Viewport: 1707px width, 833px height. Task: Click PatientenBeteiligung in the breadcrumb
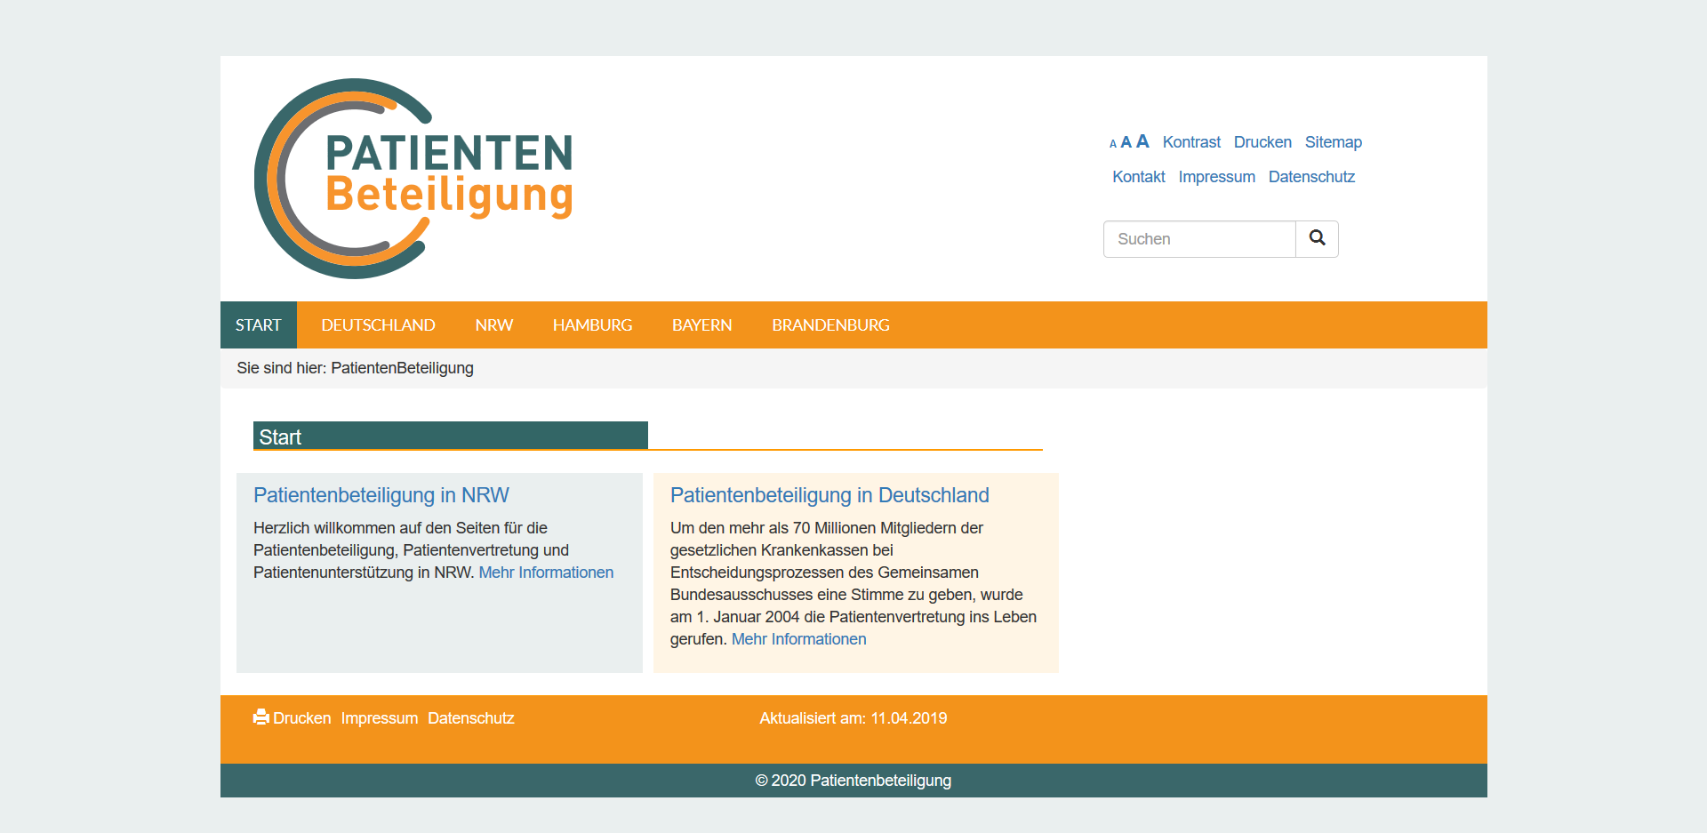tap(402, 368)
